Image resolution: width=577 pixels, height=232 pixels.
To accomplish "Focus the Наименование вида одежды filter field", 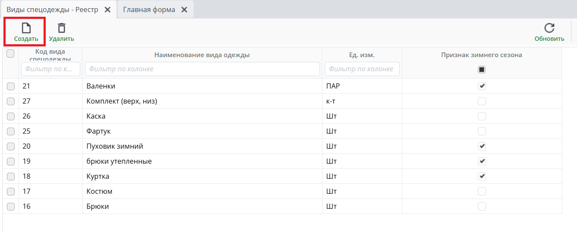I will [202, 69].
